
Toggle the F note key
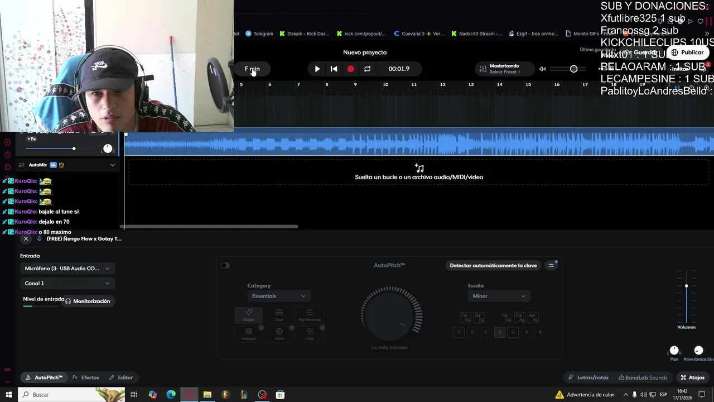[x=500, y=332]
